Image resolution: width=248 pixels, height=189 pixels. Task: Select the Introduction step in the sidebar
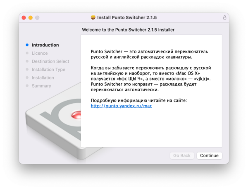tap(45, 45)
